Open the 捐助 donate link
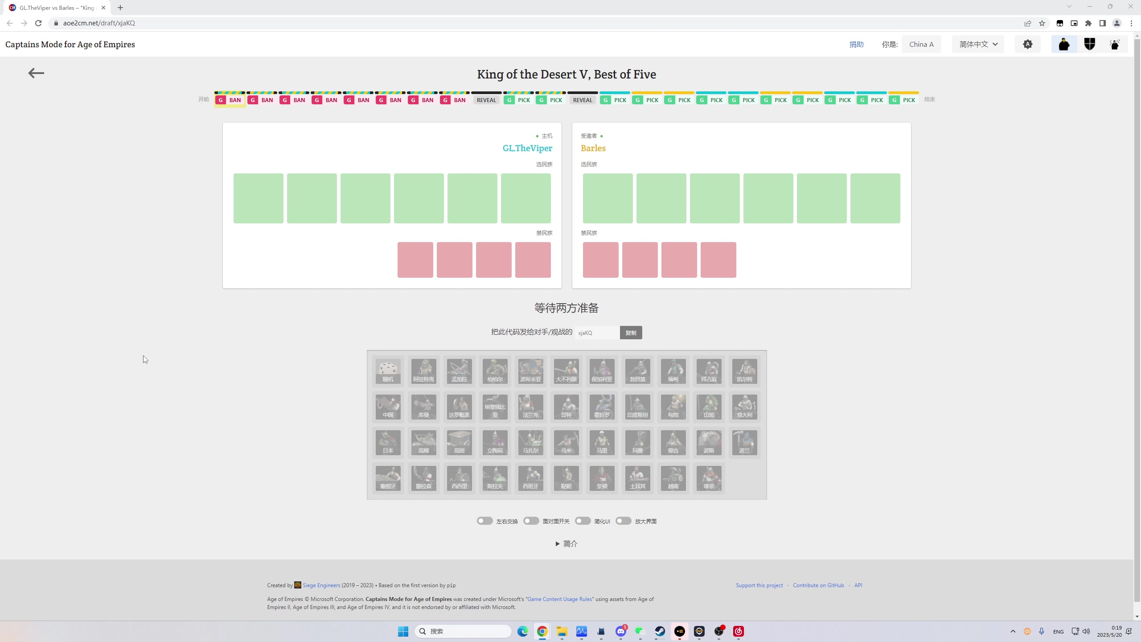1141x642 pixels. point(856,44)
